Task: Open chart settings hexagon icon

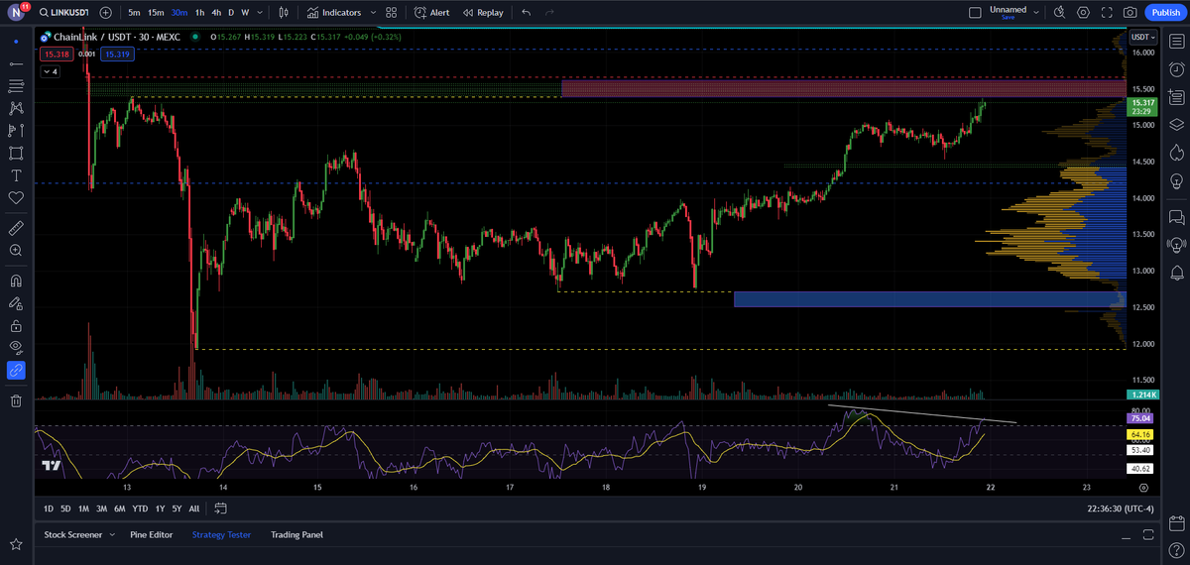Action: point(1083,13)
